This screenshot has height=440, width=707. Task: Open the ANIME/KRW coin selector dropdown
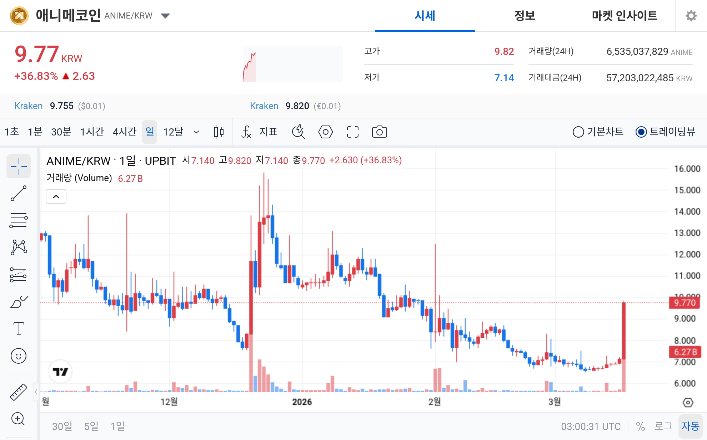point(165,16)
